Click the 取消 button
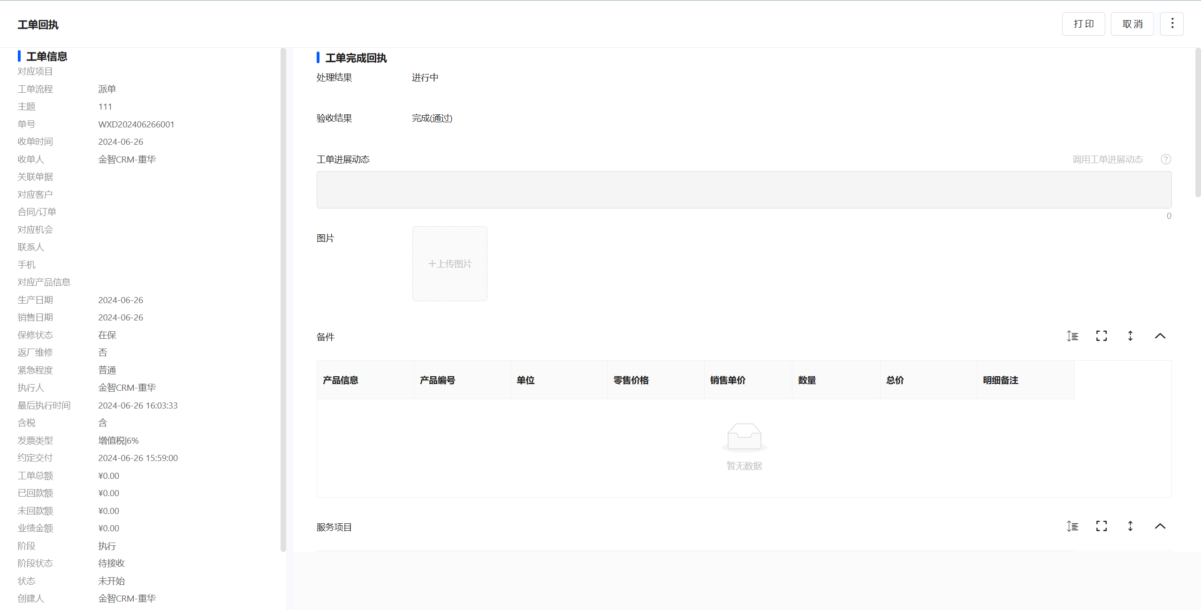The height and width of the screenshot is (610, 1201). 1132,24
